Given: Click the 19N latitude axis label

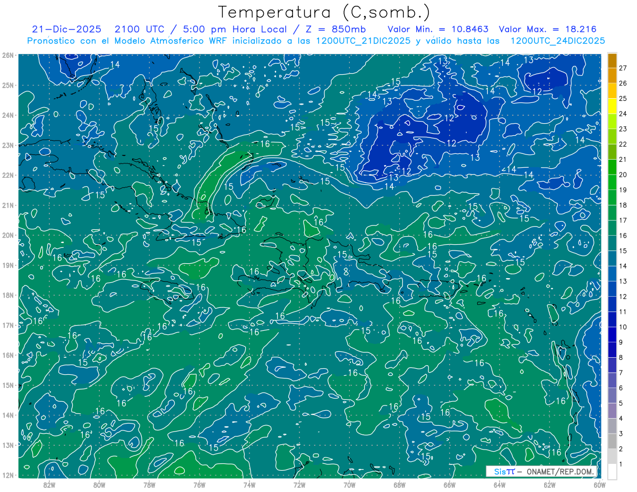Looking at the screenshot, I should 8,265.
